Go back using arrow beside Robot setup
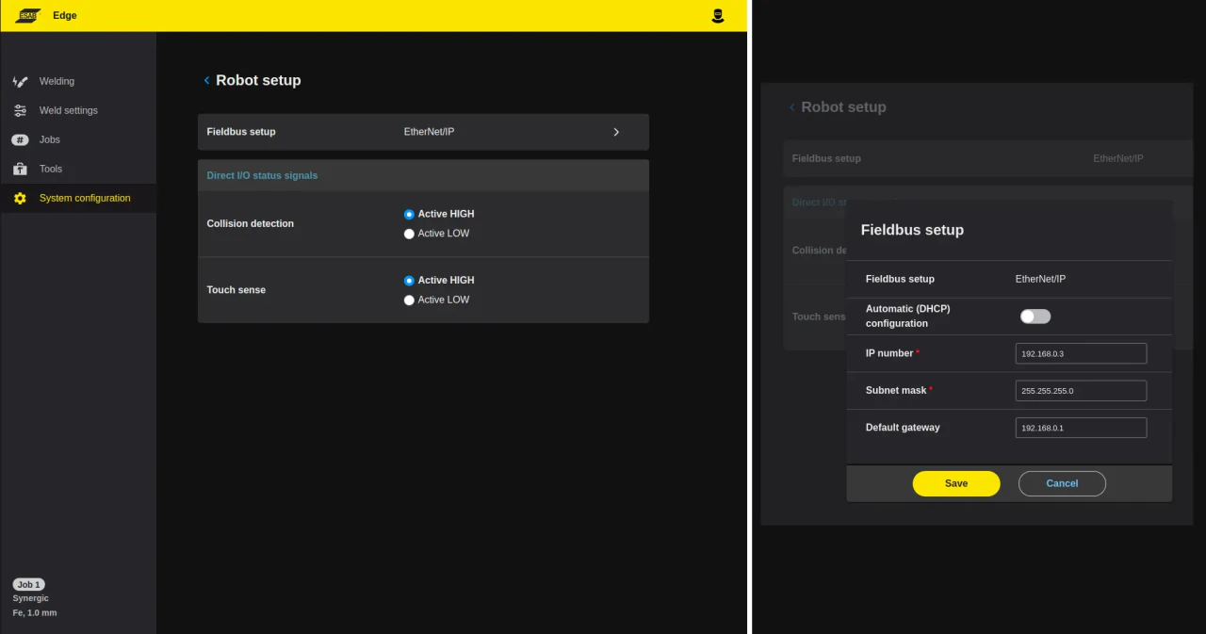The height and width of the screenshot is (634, 1206). 206,80
